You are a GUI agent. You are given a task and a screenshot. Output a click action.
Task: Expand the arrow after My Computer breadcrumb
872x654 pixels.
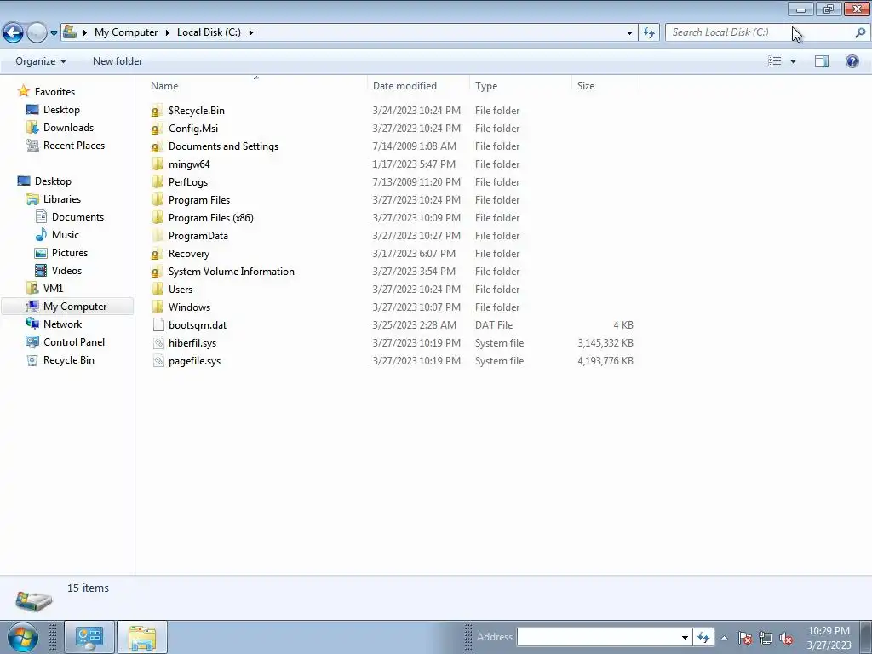click(x=167, y=32)
